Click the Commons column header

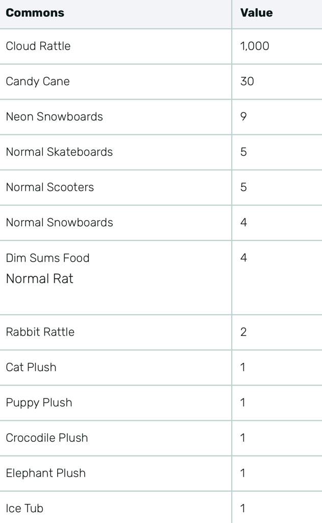coord(35,13)
